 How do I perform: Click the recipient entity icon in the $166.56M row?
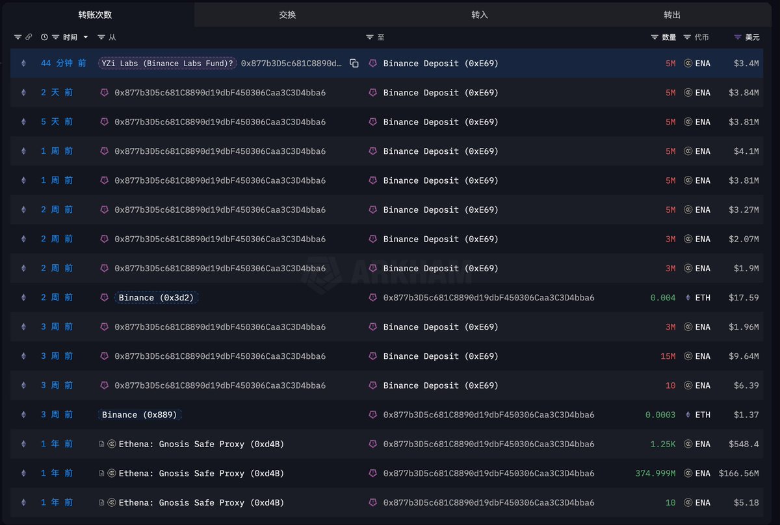tap(373, 473)
